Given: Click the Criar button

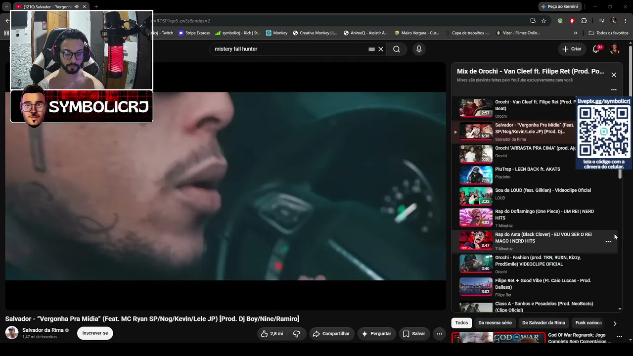Looking at the screenshot, I should click(x=572, y=49).
